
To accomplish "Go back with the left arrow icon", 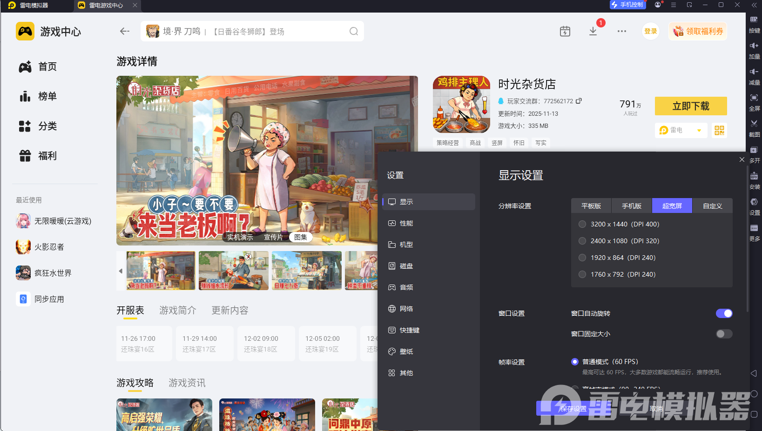I will coord(124,31).
